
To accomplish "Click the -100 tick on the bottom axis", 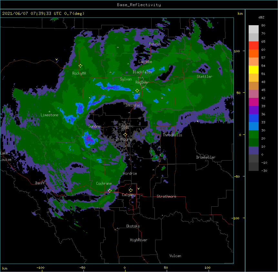I will pyautogui.click(x=40, y=267).
